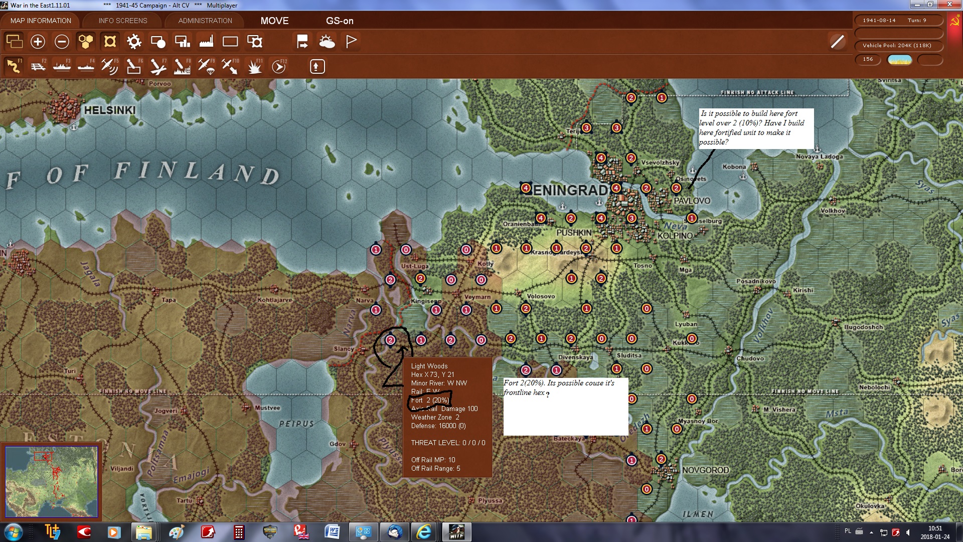Open the INFO SCREENS tab
Image resolution: width=963 pixels, height=542 pixels.
pos(123,21)
